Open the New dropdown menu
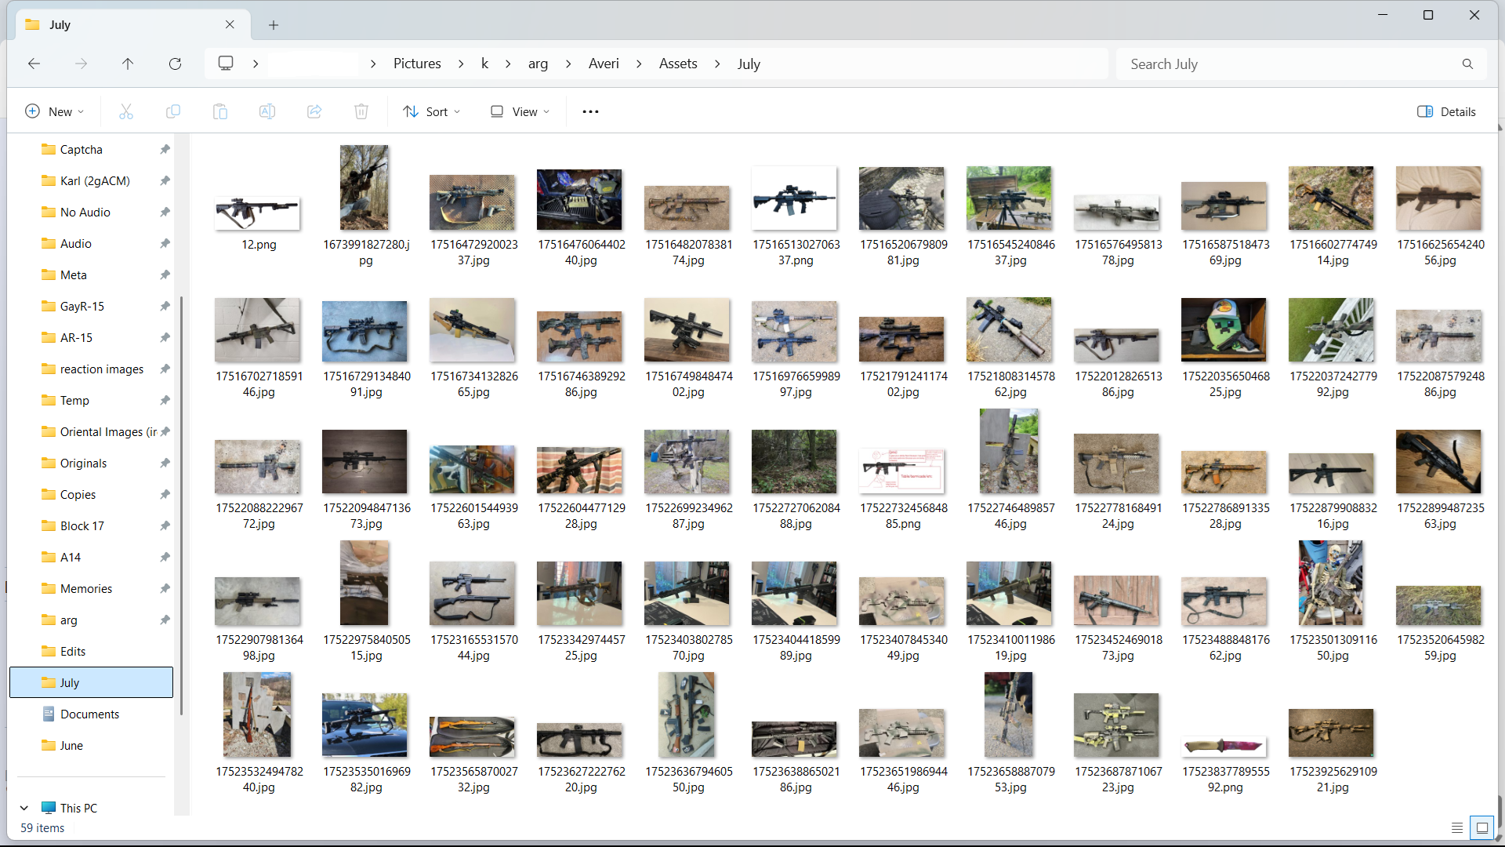1505x847 pixels. tap(55, 111)
